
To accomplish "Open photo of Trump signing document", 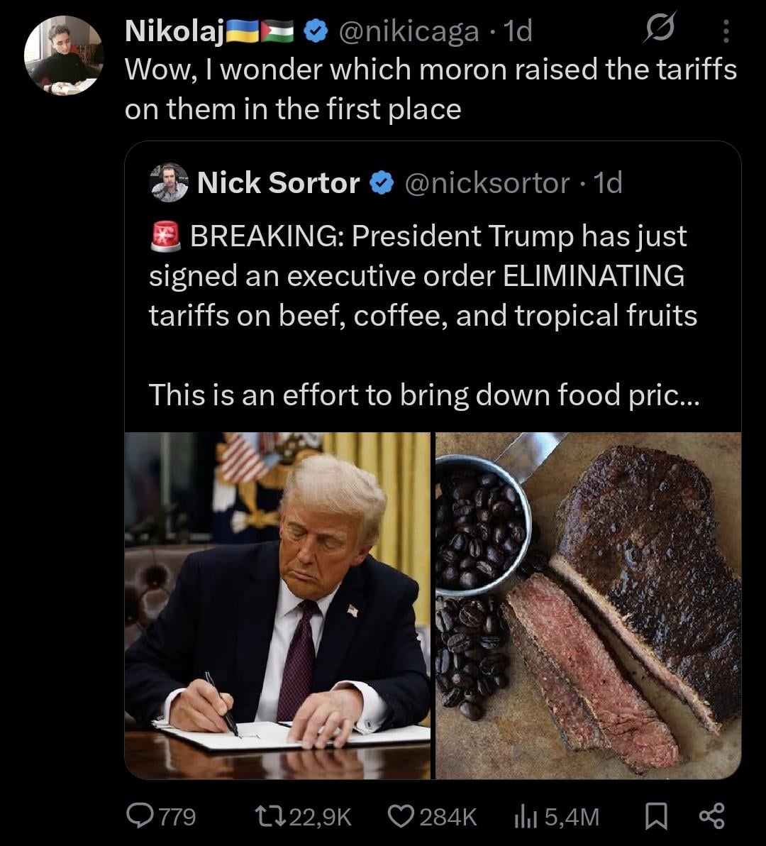I will 277,605.
